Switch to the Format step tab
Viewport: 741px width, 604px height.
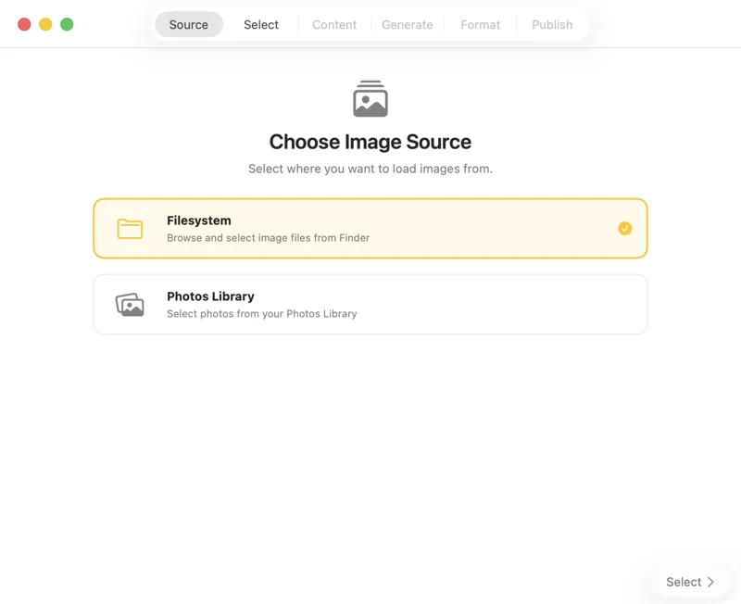[x=480, y=25]
